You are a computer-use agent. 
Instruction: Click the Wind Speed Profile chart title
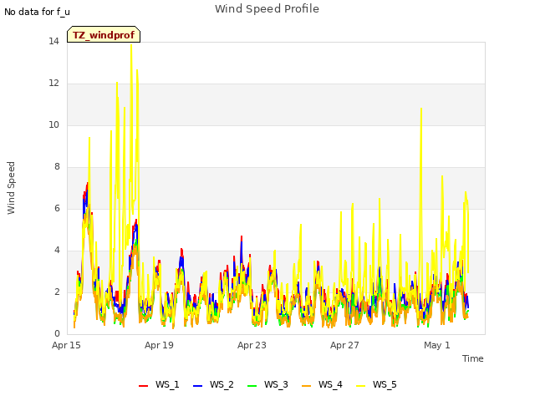coord(267,9)
